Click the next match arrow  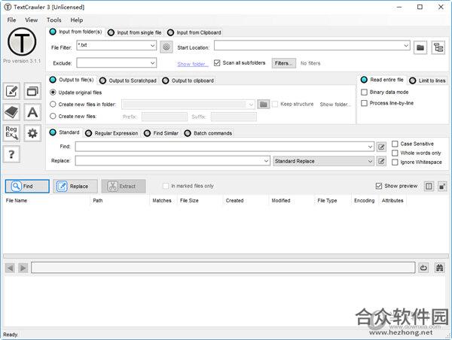point(23,268)
